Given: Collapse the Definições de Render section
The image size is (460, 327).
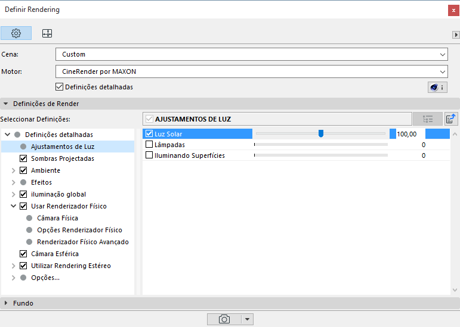Looking at the screenshot, I should (x=5, y=104).
